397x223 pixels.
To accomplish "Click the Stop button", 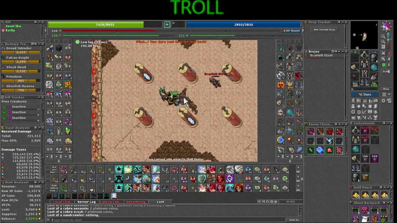I will tap(386, 89).
